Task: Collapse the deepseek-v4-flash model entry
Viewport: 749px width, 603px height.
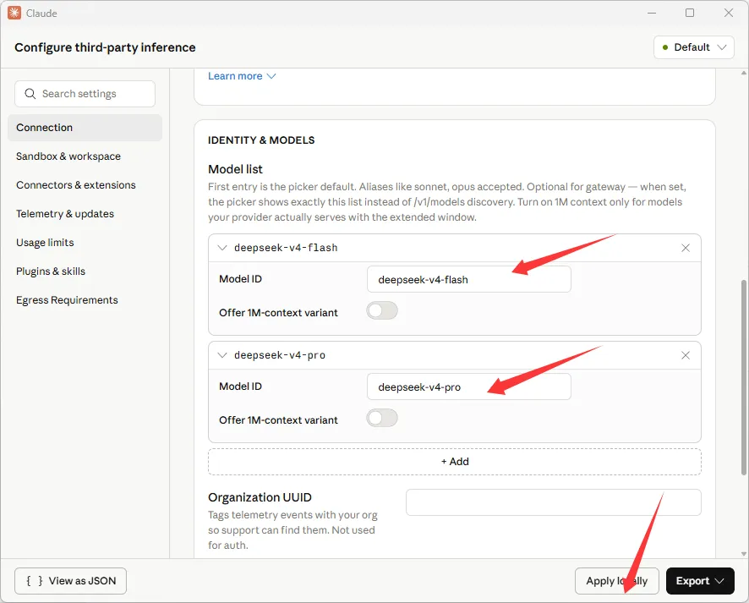Action: click(x=222, y=248)
